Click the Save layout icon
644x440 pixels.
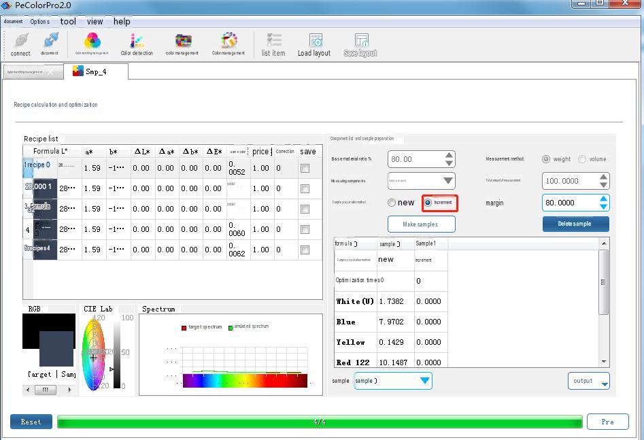coord(361,40)
